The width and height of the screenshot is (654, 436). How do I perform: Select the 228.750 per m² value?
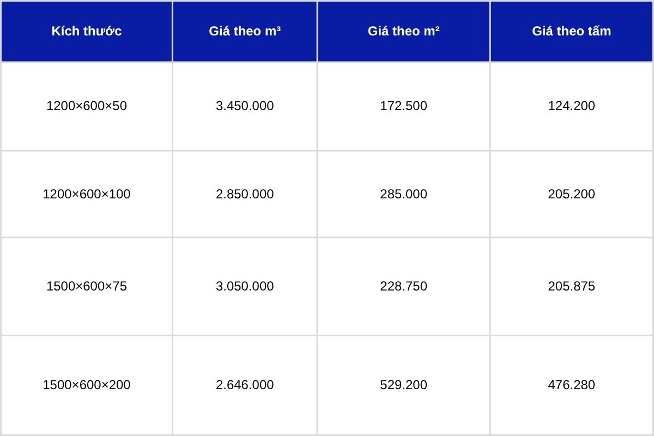404,286
